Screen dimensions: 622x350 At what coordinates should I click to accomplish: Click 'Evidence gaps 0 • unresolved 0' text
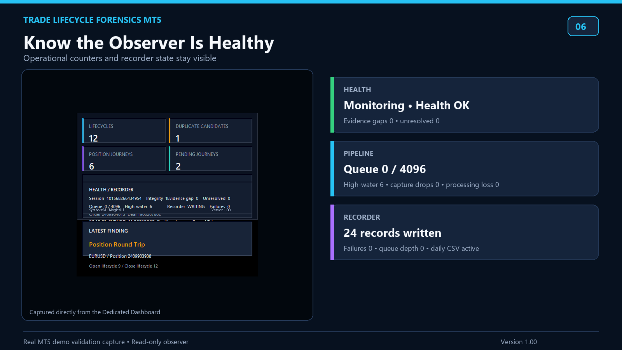tap(391, 121)
